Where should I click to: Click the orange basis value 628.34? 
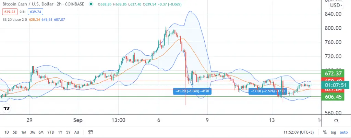point(34,19)
